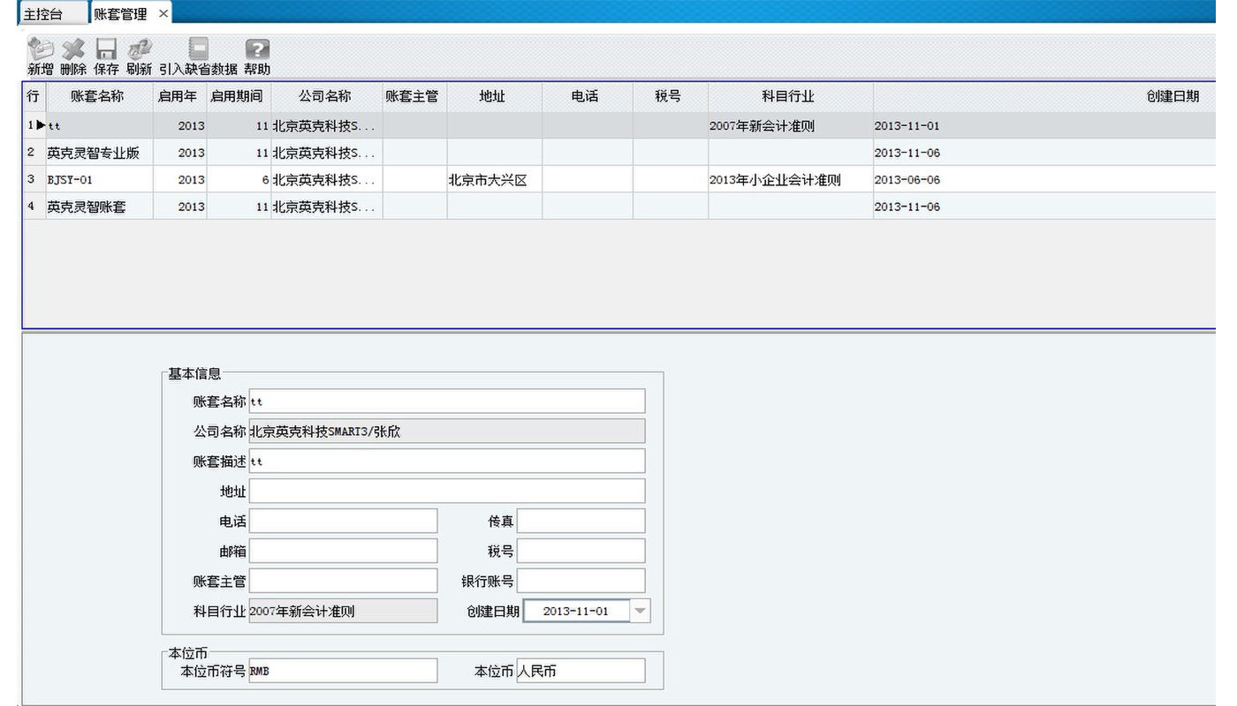Click row number 4 in the grid
The height and width of the screenshot is (706, 1237).
click(x=34, y=207)
